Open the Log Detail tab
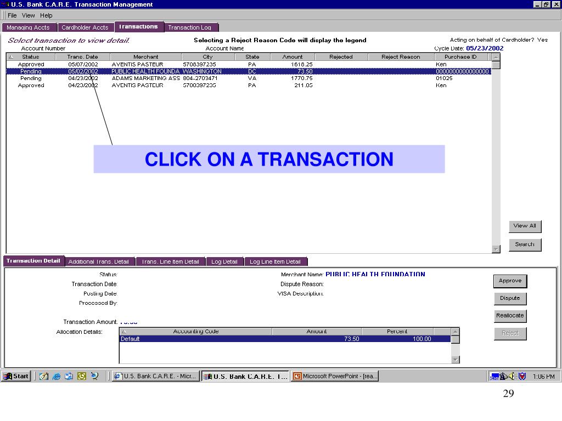The width and height of the screenshot is (562, 421). pyautogui.click(x=224, y=261)
